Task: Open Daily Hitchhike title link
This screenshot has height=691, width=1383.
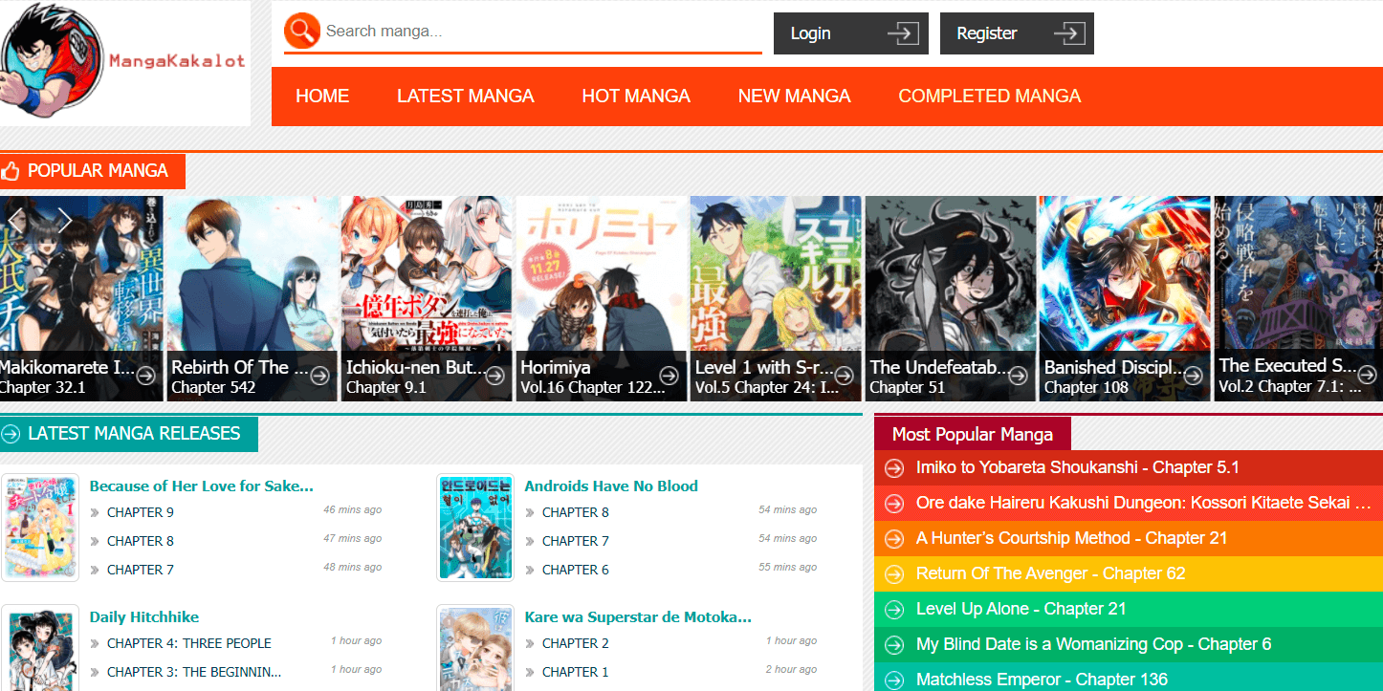Action: coord(144,616)
